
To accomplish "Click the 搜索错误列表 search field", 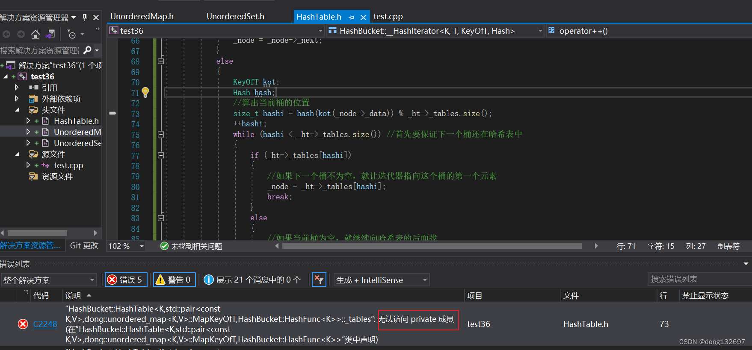I will pos(699,279).
